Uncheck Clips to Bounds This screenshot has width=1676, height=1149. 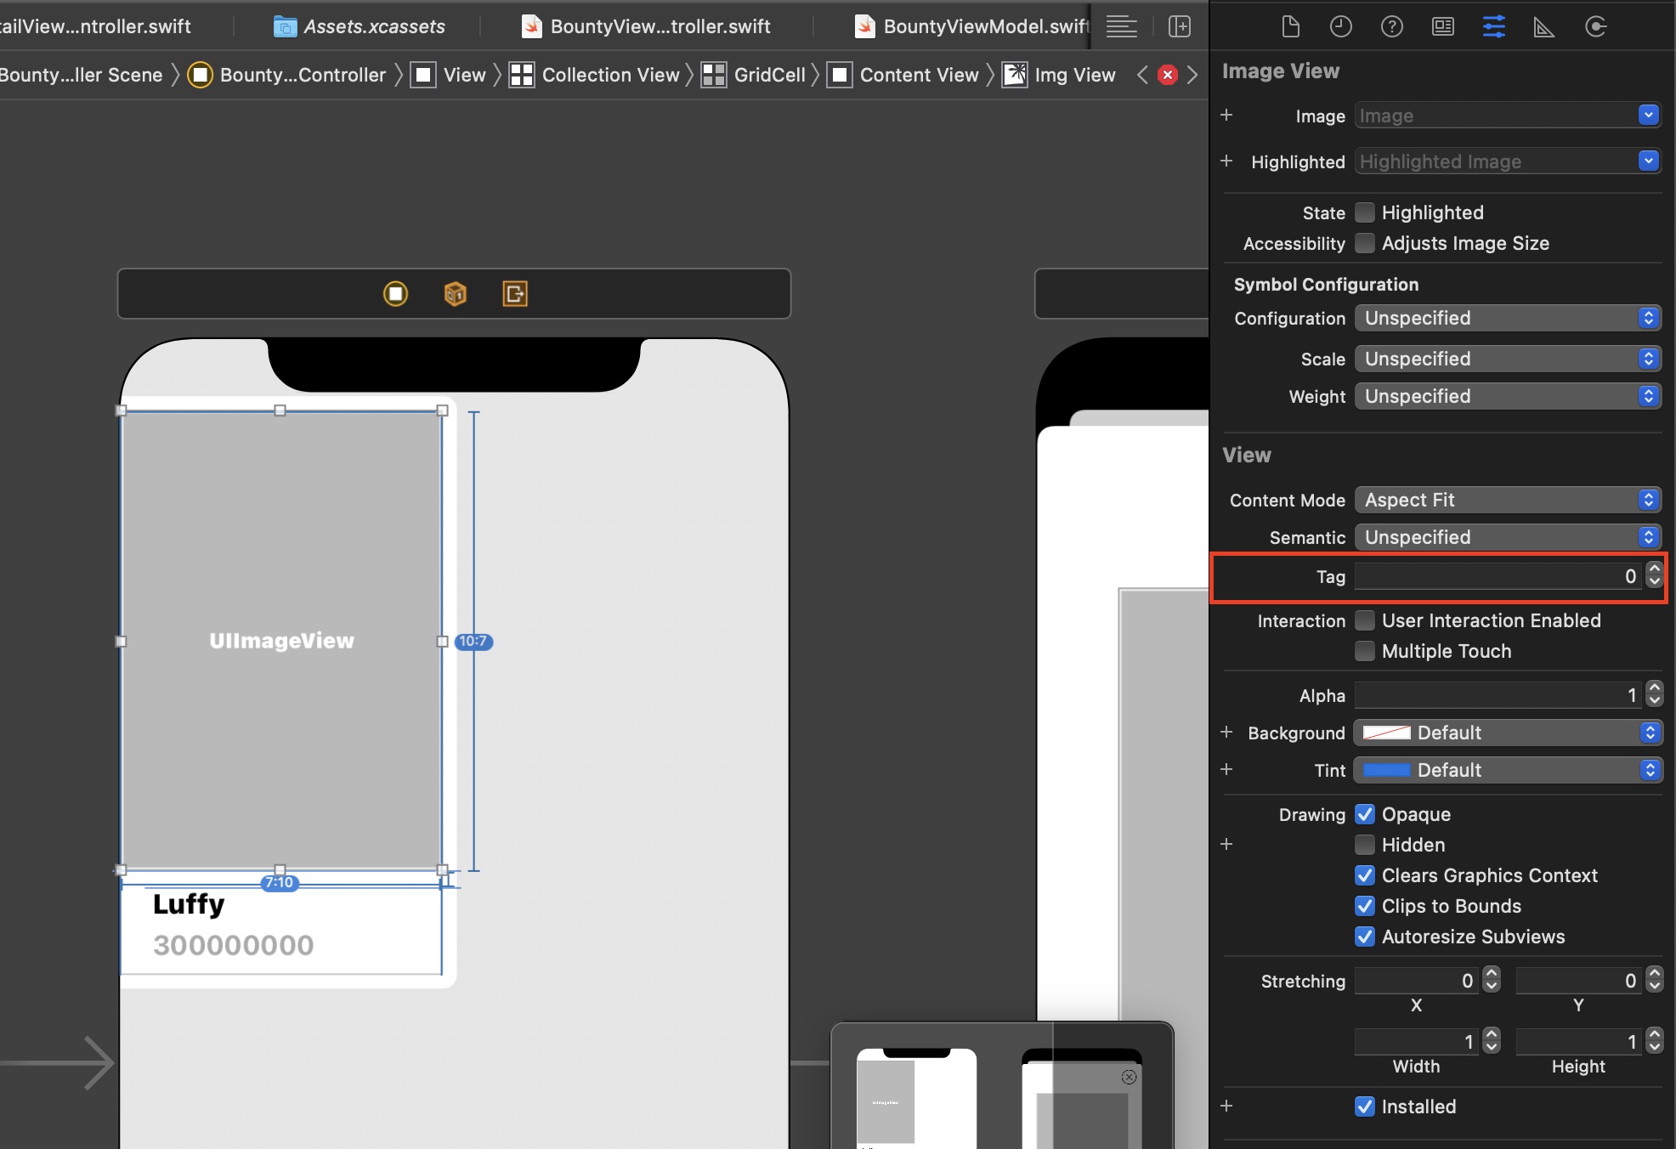point(1365,906)
